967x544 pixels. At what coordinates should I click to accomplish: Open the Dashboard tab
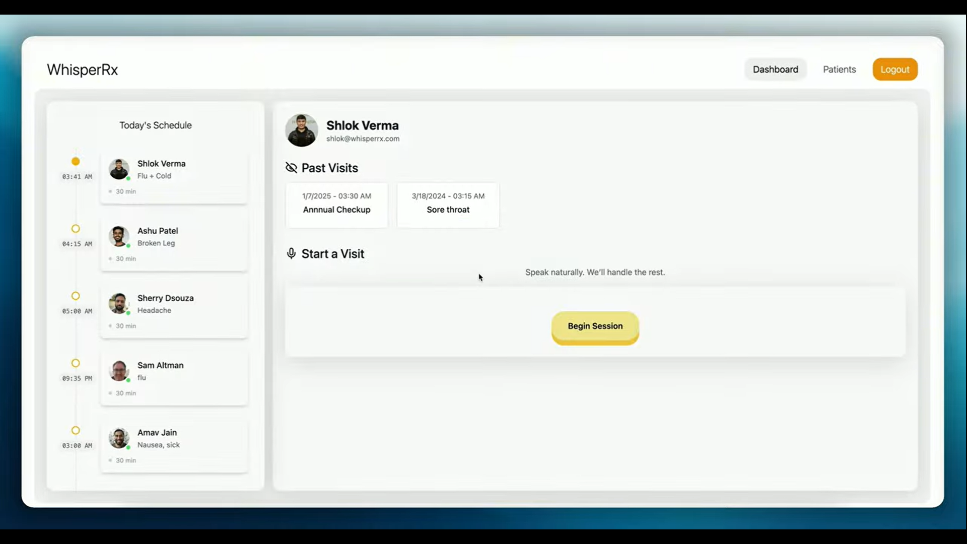(x=775, y=70)
